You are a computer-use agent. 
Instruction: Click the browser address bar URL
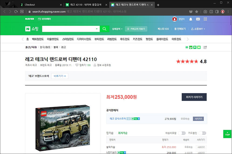tap(49, 12)
